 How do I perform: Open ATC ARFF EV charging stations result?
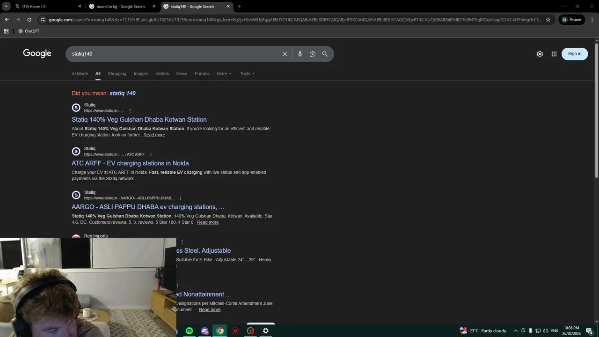click(130, 163)
